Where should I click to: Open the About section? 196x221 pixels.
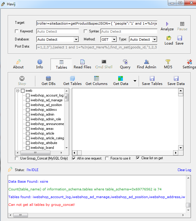pyautogui.click(x=18, y=64)
